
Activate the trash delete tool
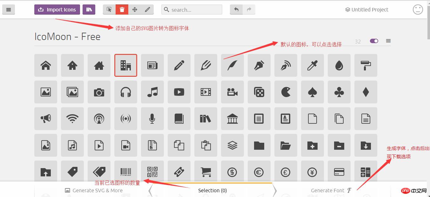click(122, 10)
